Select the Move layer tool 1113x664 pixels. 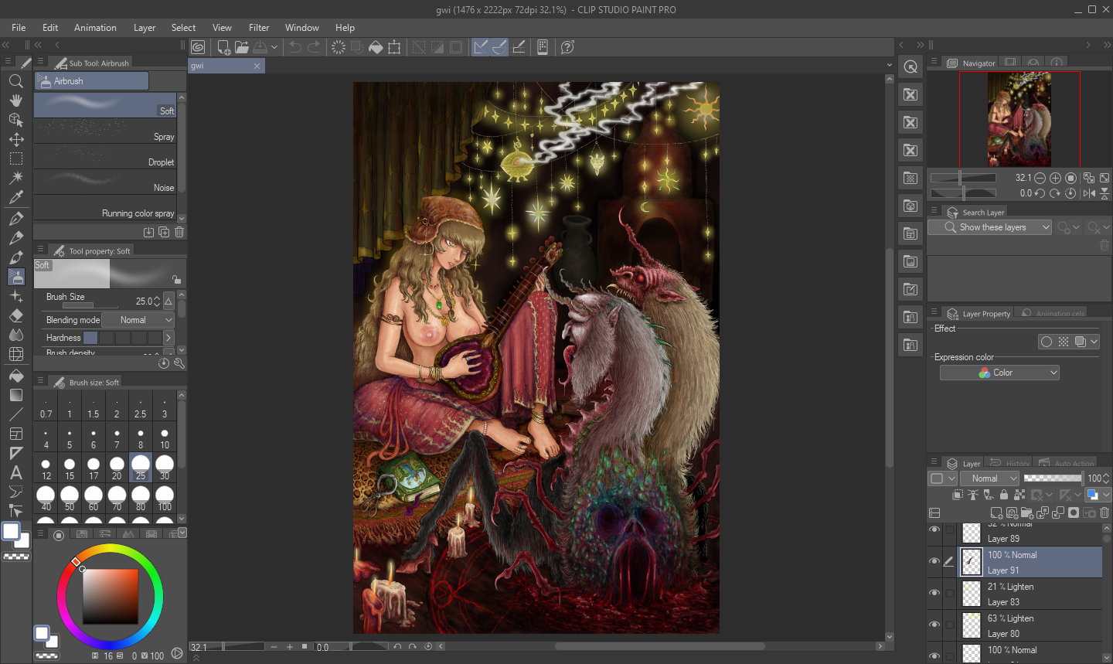tap(15, 139)
